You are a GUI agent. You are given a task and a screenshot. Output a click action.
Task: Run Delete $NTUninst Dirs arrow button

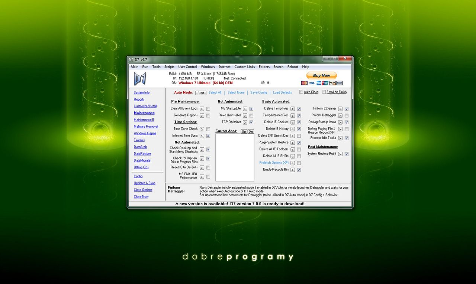(293, 136)
